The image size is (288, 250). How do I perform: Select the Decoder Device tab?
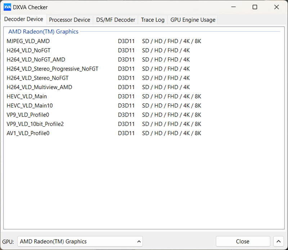pos(24,19)
